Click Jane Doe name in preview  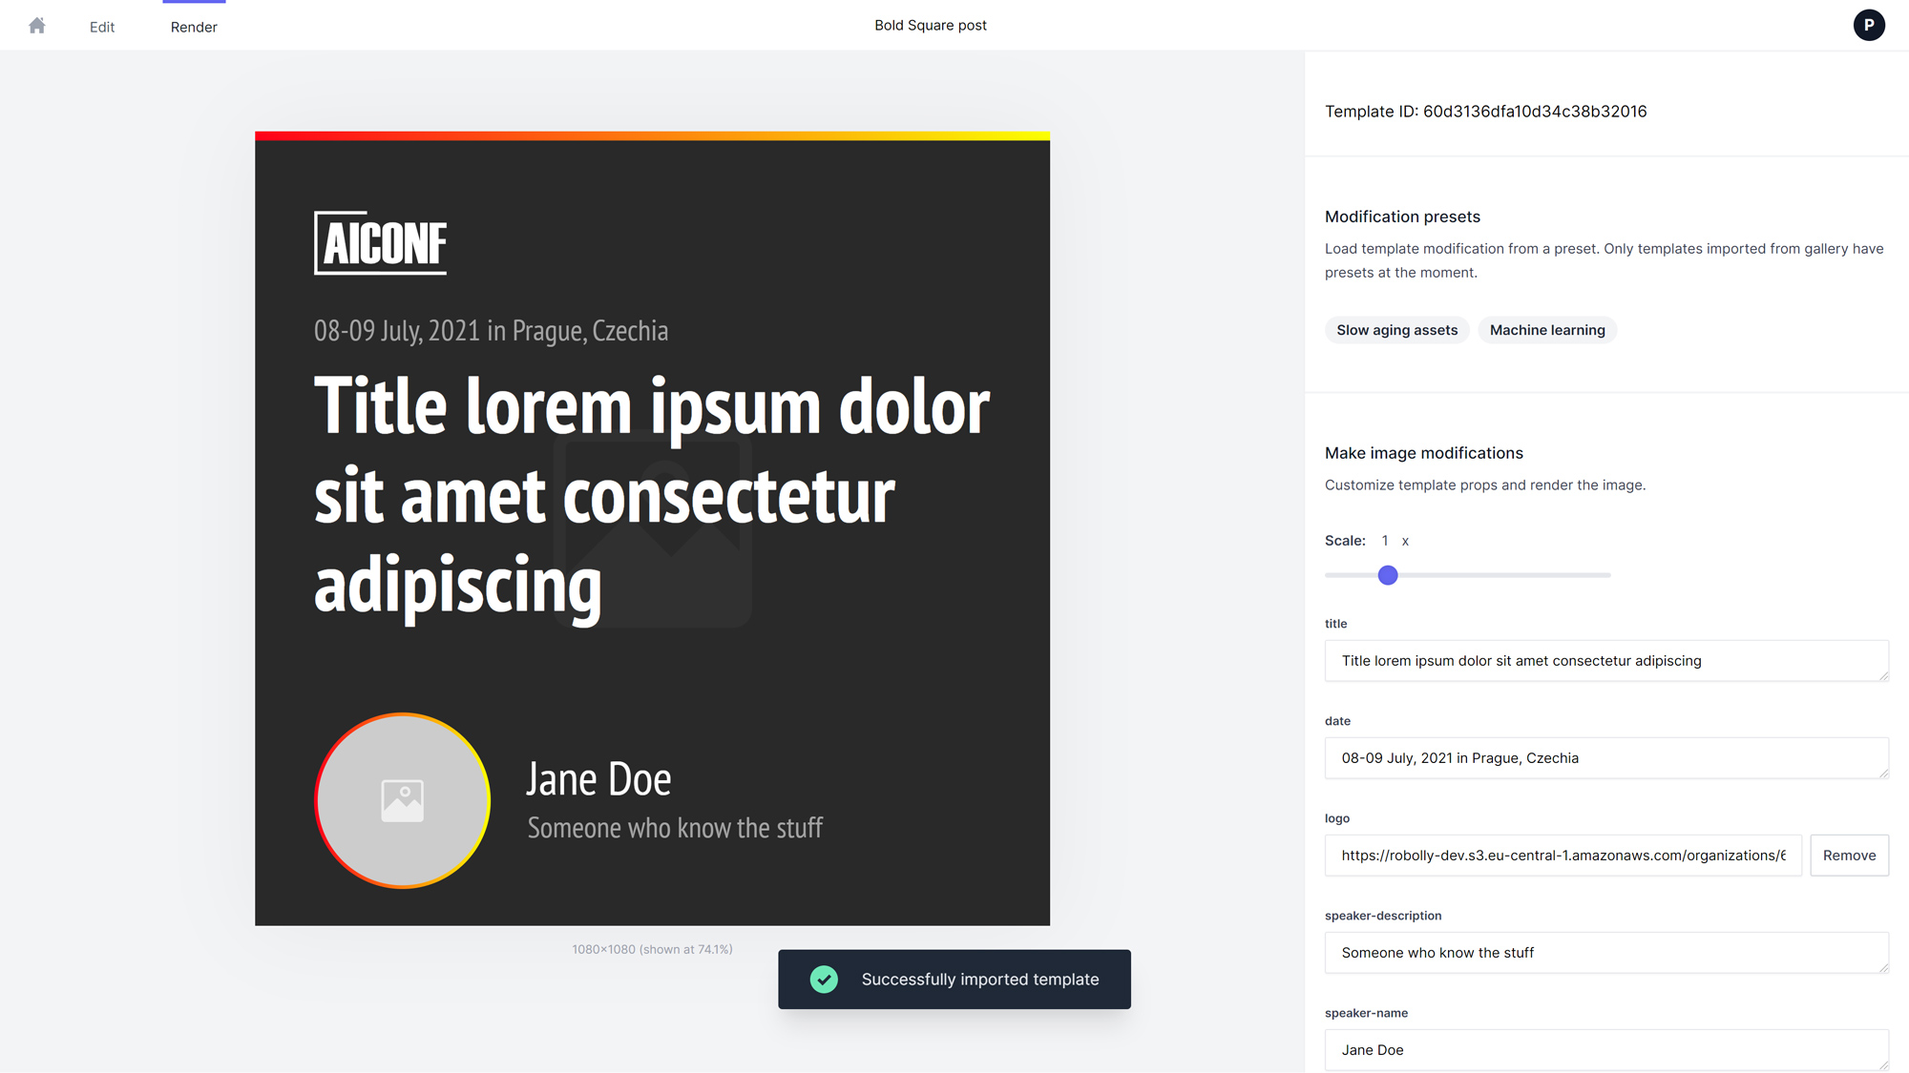tap(598, 779)
